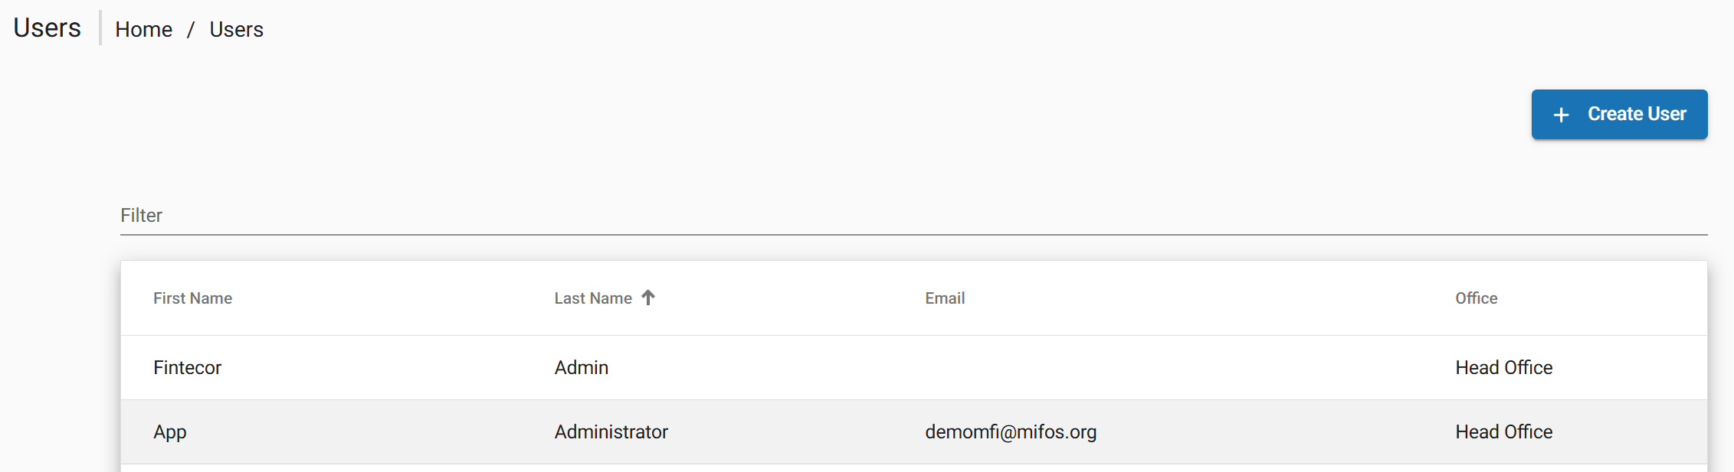The image size is (1734, 472).
Task: Select the Users breadcrumb item
Action: click(236, 29)
